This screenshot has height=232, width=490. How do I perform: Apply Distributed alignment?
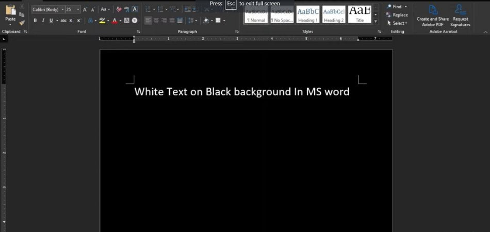click(179, 21)
